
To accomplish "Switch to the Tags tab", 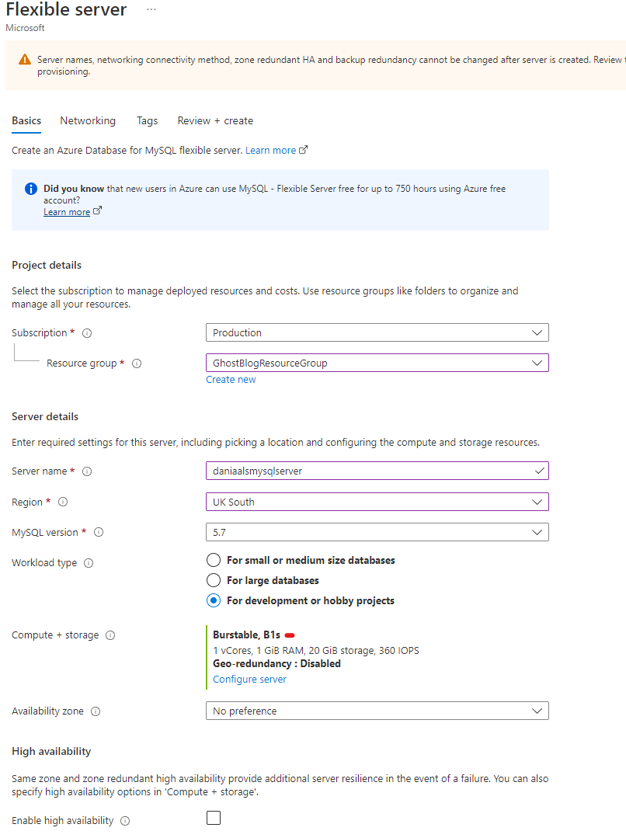I will point(147,121).
